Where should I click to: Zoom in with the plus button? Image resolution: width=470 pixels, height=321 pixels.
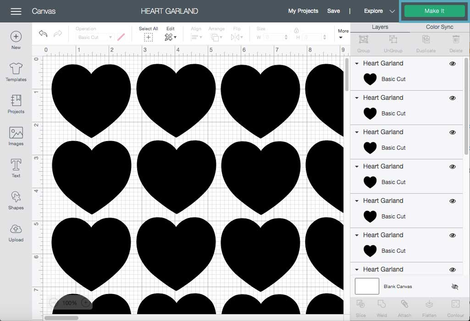86,303
